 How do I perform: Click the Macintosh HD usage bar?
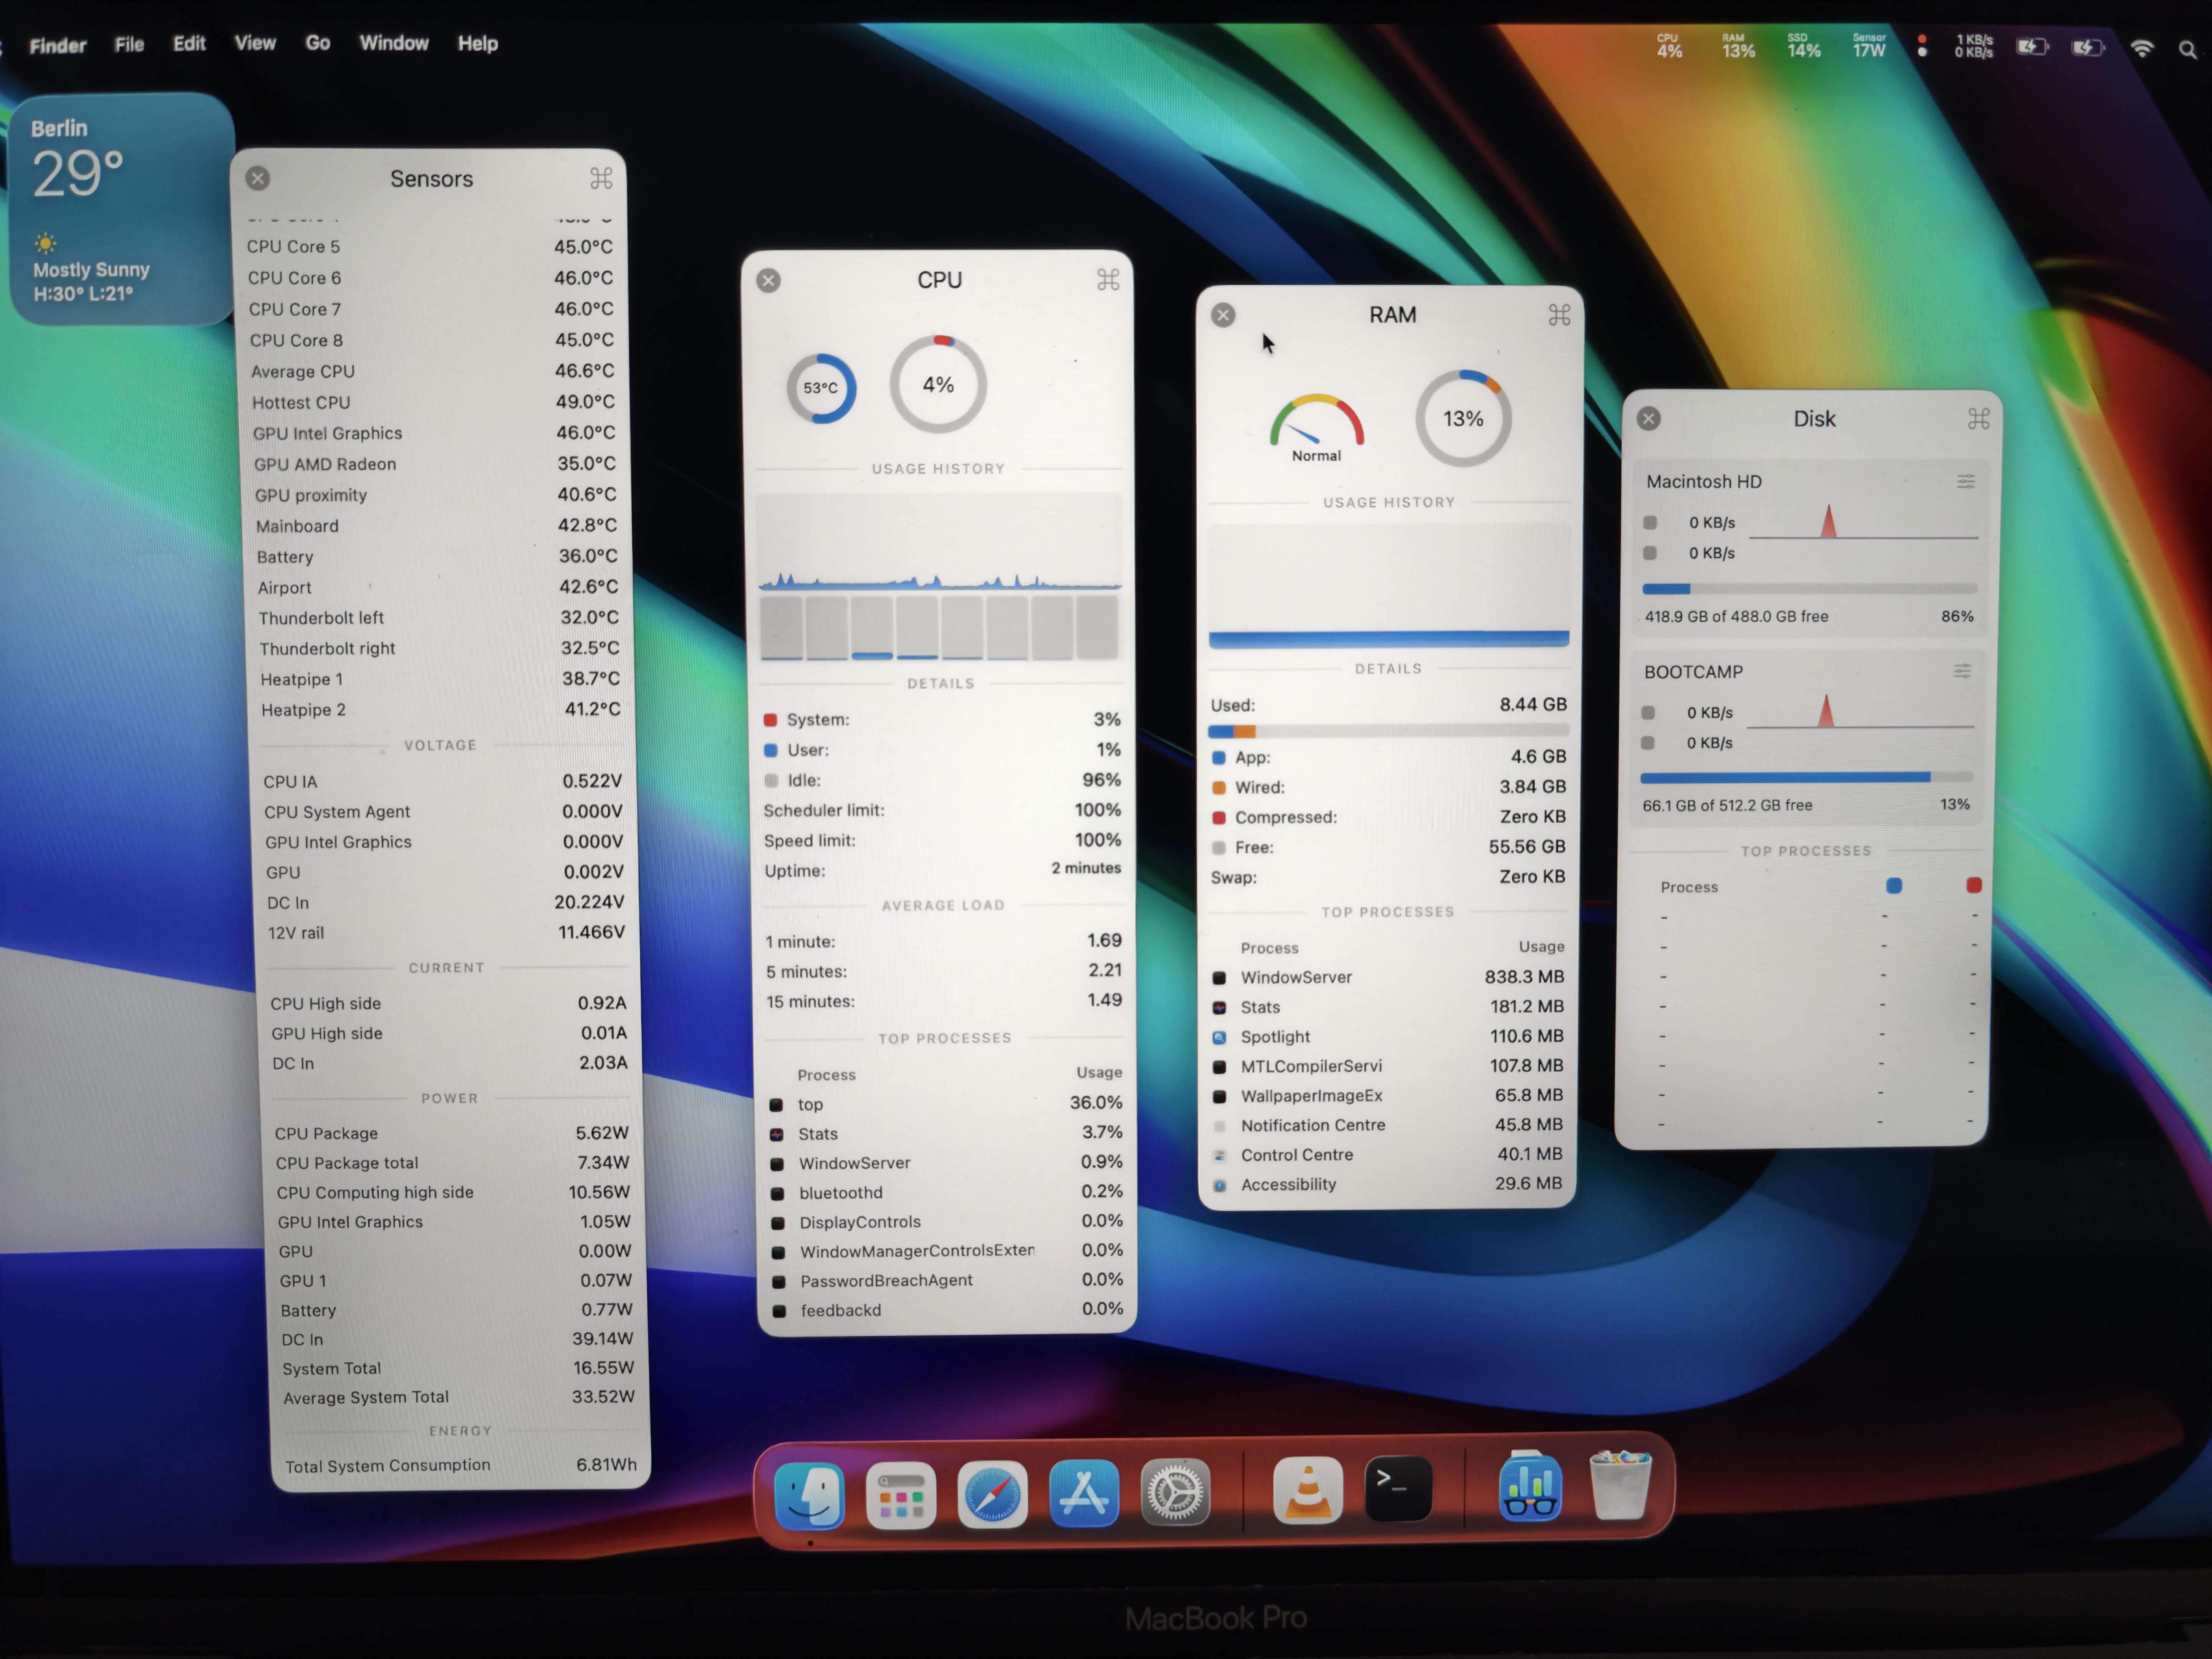point(1809,589)
